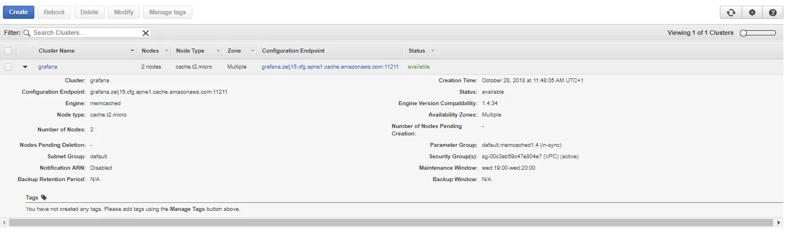Open the grafana cluster name link
This screenshot has width=788, height=232.
click(48, 67)
